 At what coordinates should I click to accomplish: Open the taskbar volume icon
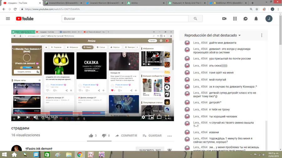(x=264, y=155)
